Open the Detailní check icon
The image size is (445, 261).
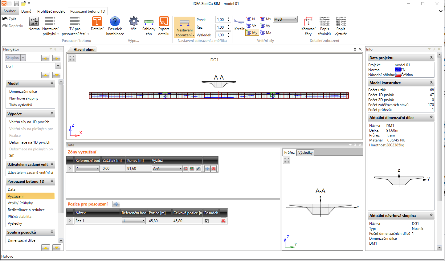pyautogui.click(x=97, y=22)
